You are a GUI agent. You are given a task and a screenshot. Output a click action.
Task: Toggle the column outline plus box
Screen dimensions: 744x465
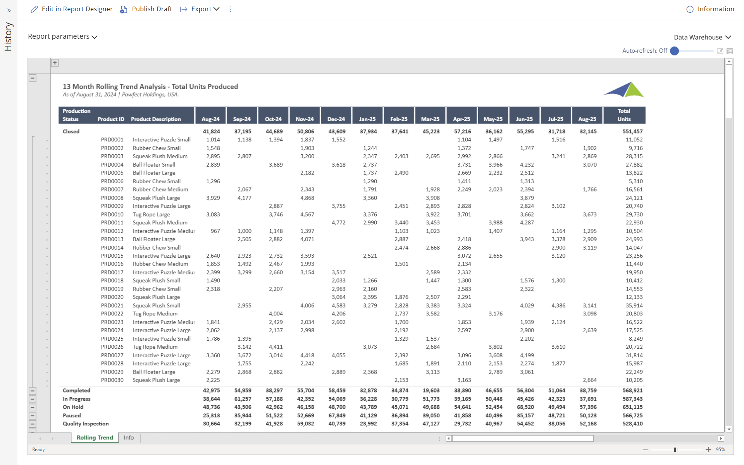[x=55, y=63]
